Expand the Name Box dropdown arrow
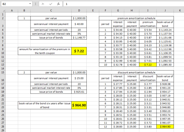184x132 pixels. pos(30,4)
